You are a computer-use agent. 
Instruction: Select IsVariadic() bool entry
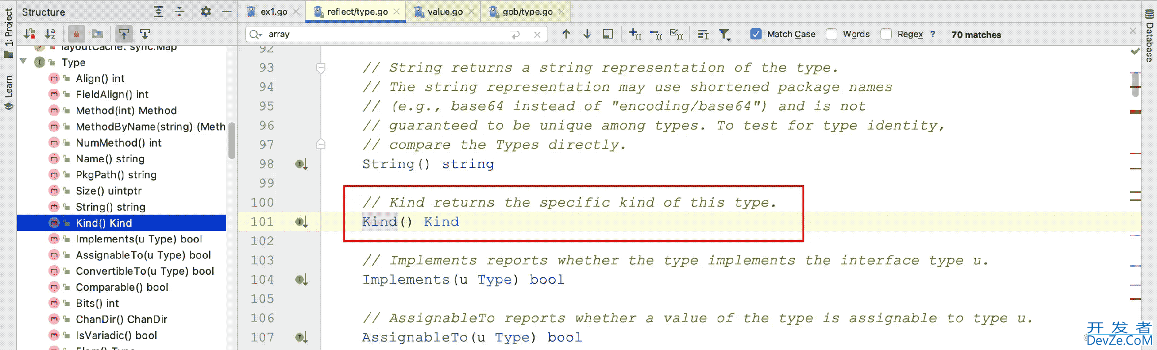(x=116, y=336)
